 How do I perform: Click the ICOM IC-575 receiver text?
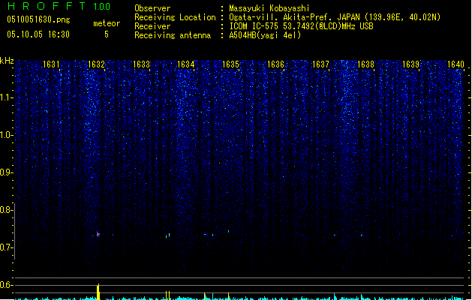[x=301, y=26]
